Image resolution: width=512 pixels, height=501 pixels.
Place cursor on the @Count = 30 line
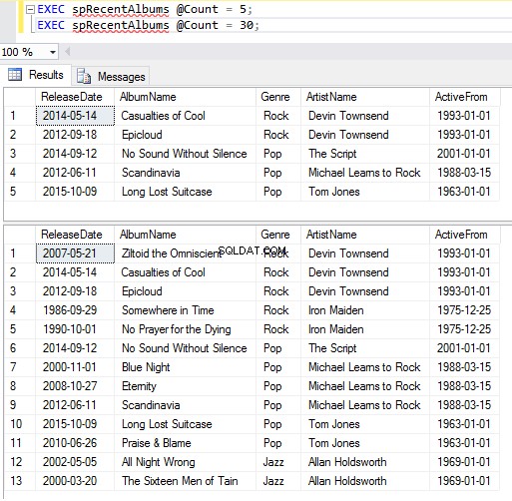tap(148, 25)
